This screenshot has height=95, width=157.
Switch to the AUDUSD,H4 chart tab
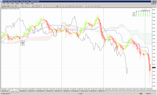23,91
